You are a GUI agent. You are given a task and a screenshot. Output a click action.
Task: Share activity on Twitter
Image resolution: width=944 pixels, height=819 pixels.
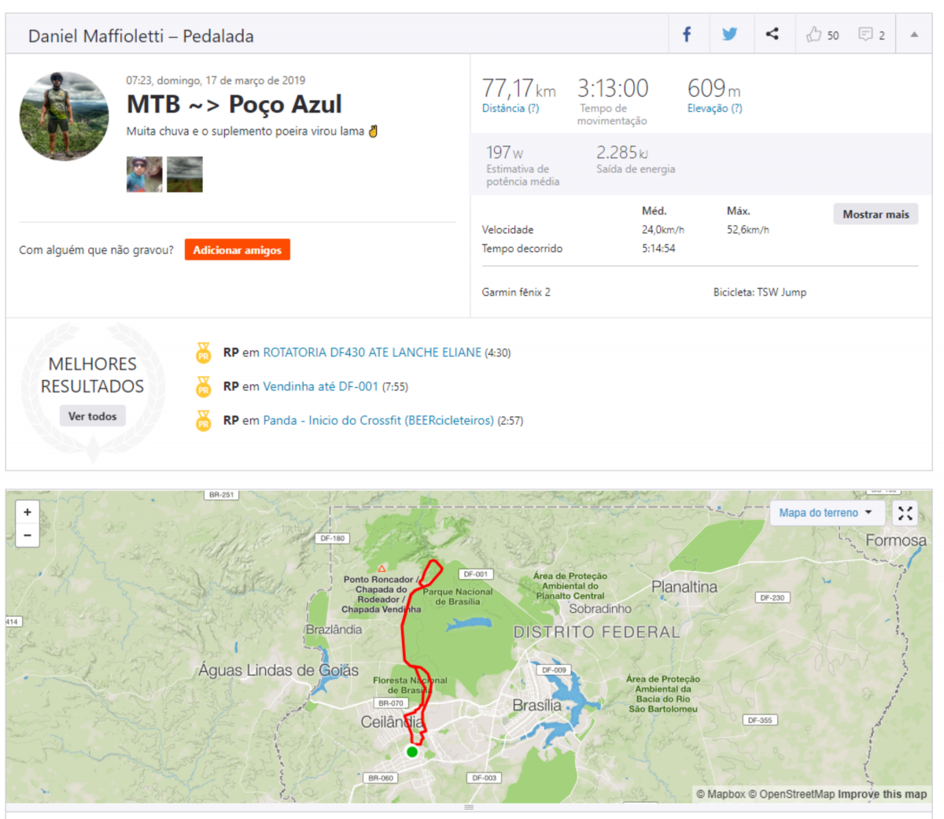(x=729, y=35)
